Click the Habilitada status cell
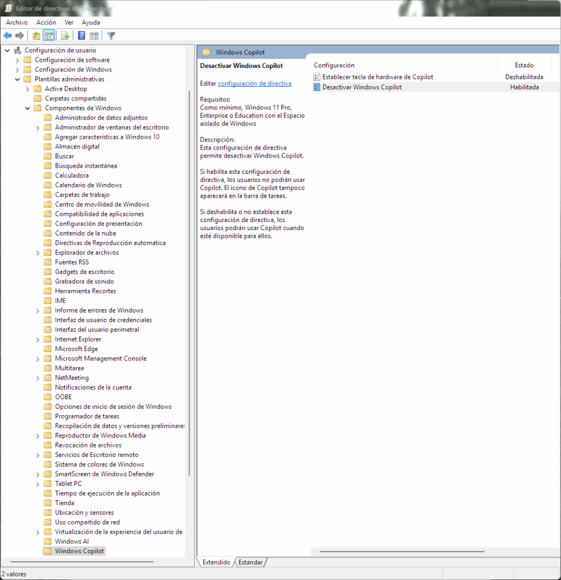The image size is (561, 580). [524, 87]
